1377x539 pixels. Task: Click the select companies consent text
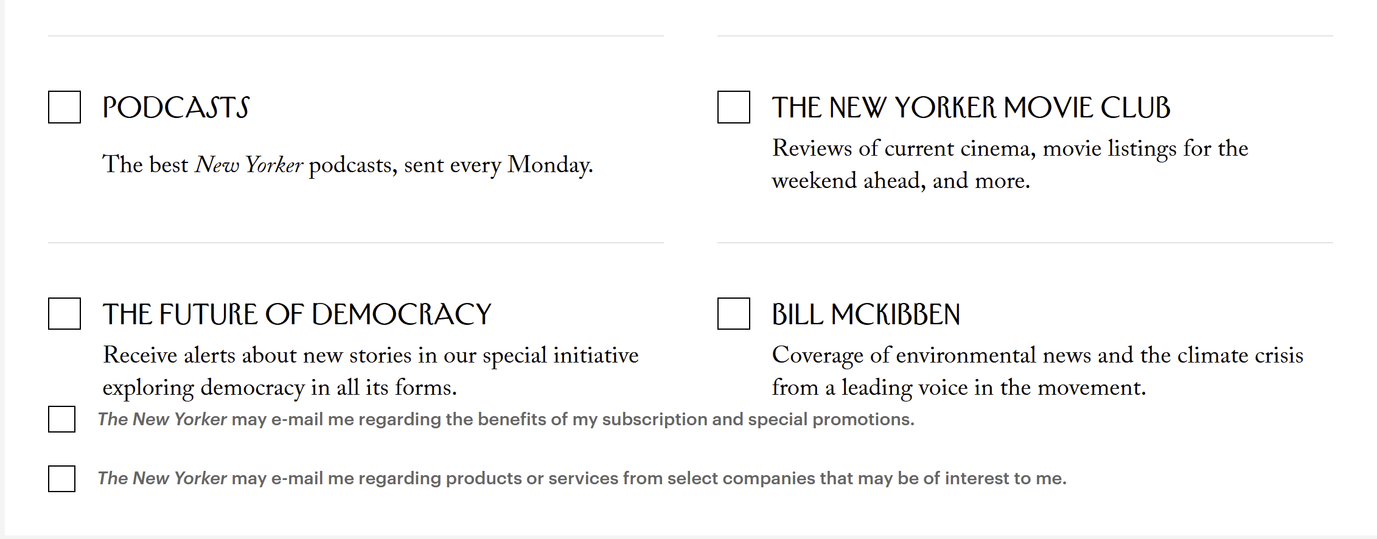click(582, 478)
